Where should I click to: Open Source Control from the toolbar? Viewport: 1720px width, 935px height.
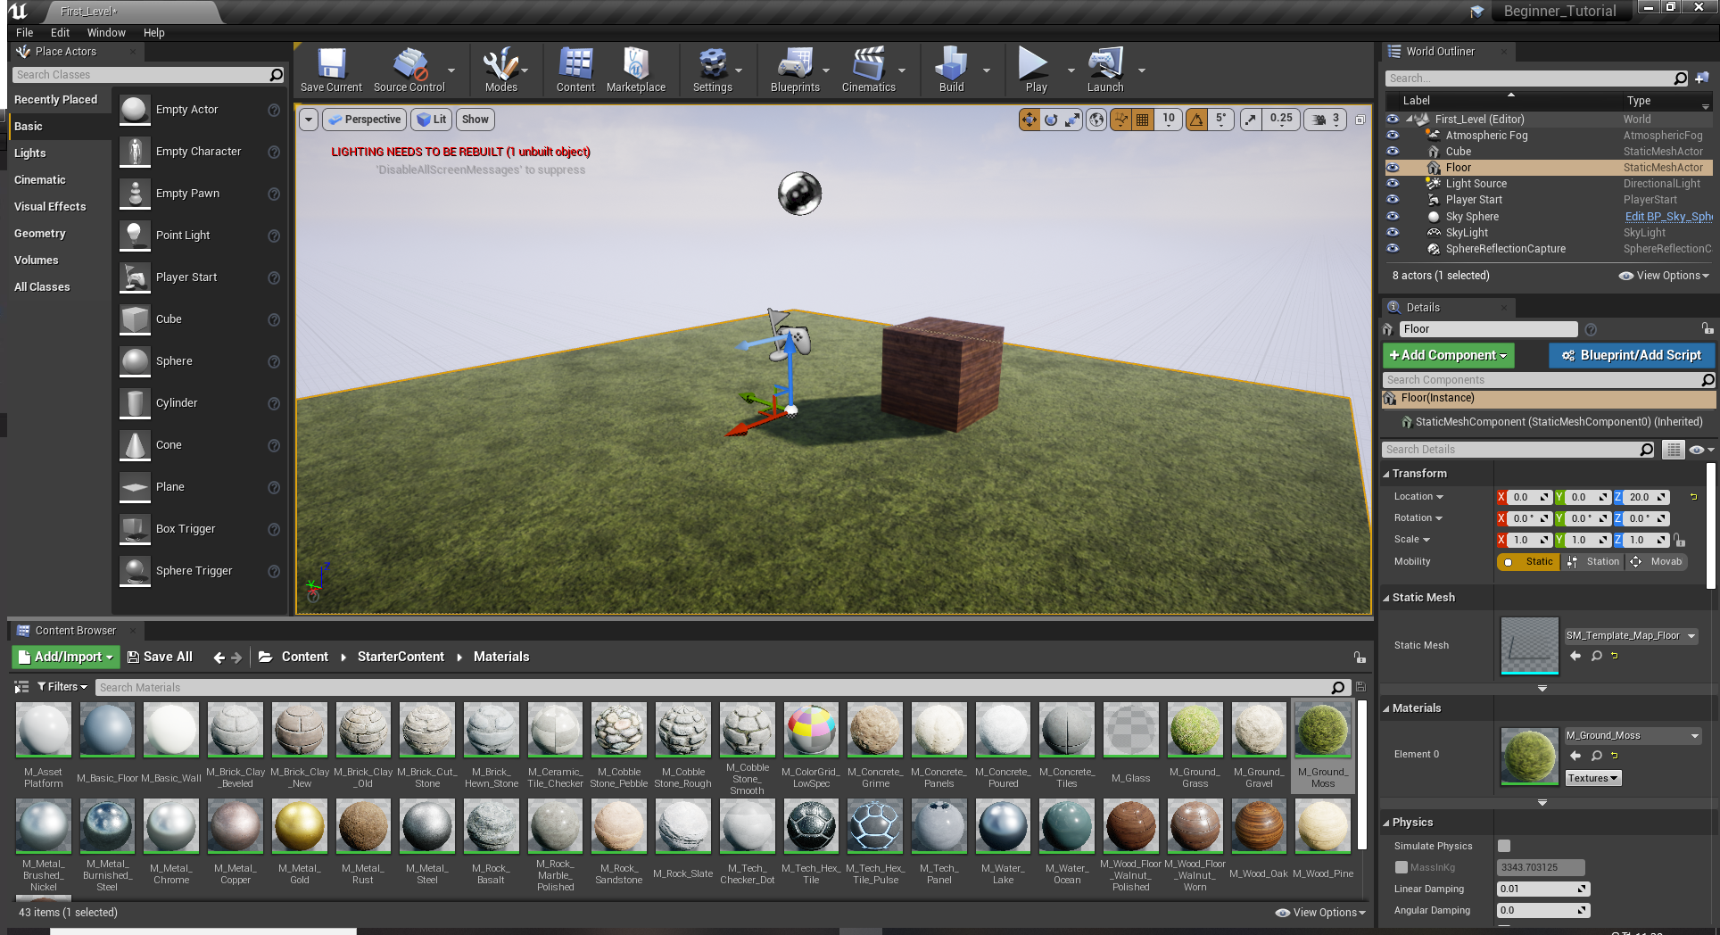409,70
